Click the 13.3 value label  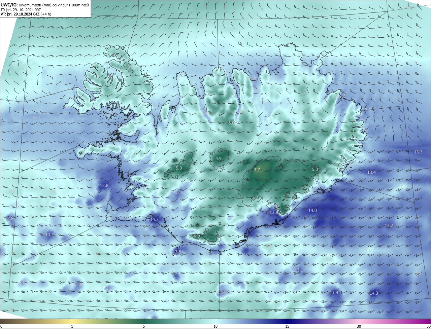pyautogui.click(x=418, y=152)
